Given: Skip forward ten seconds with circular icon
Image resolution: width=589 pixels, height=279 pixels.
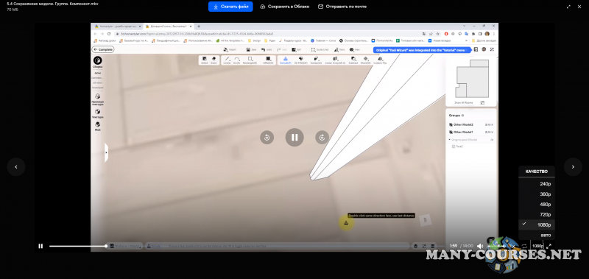Looking at the screenshot, I should [x=322, y=138].
